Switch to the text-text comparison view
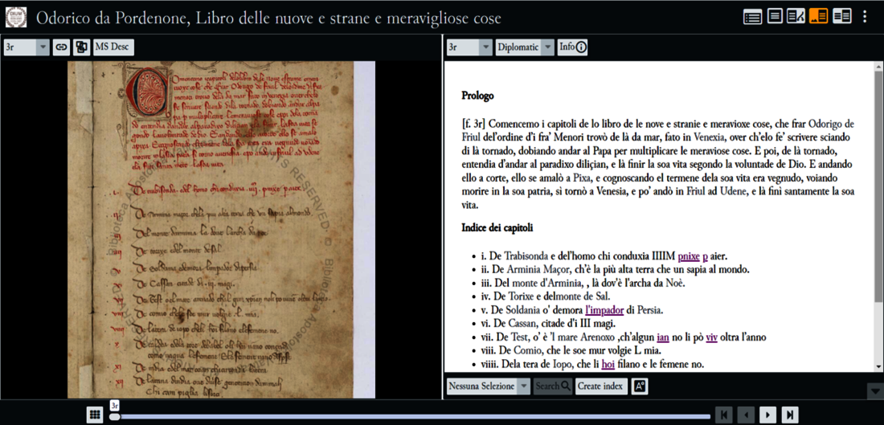Image resolution: width=884 pixels, height=425 pixels. coord(841,16)
